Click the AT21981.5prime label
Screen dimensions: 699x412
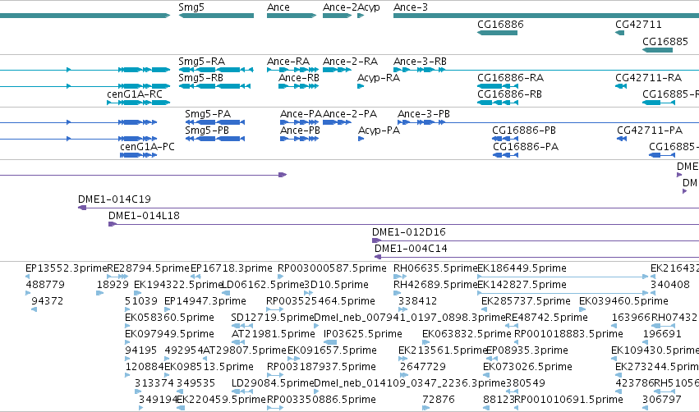coord(274,334)
